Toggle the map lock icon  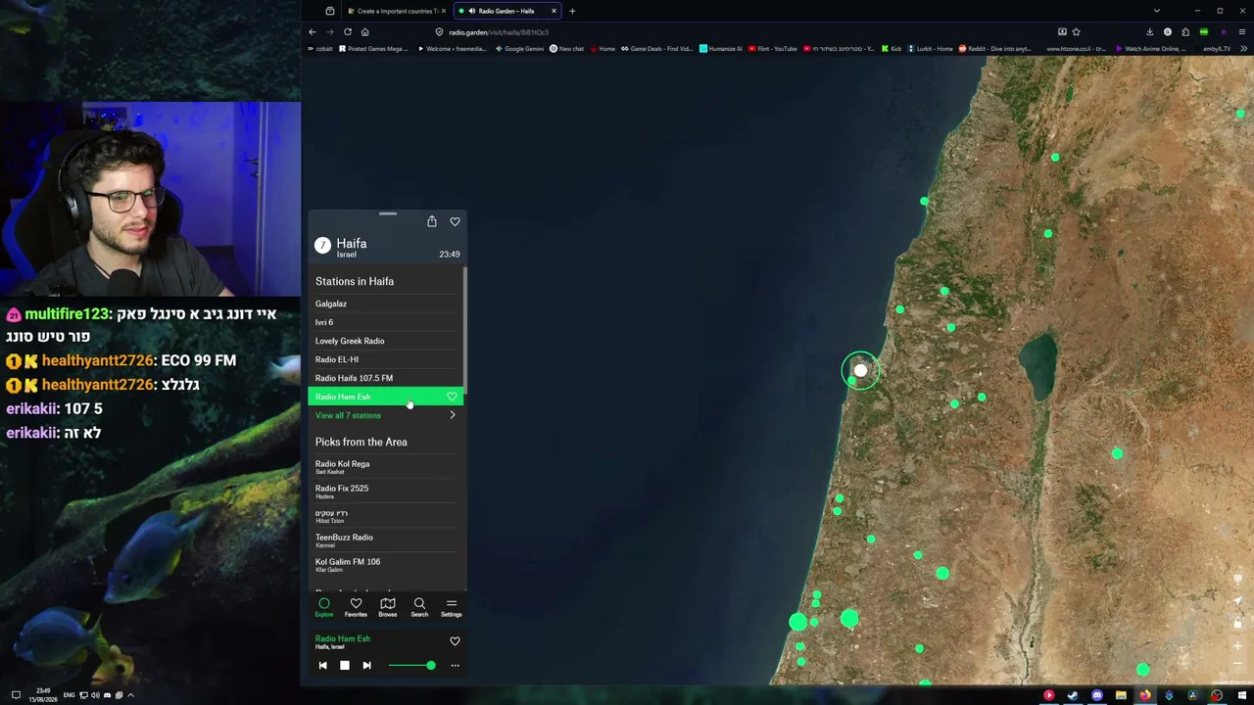[1238, 623]
